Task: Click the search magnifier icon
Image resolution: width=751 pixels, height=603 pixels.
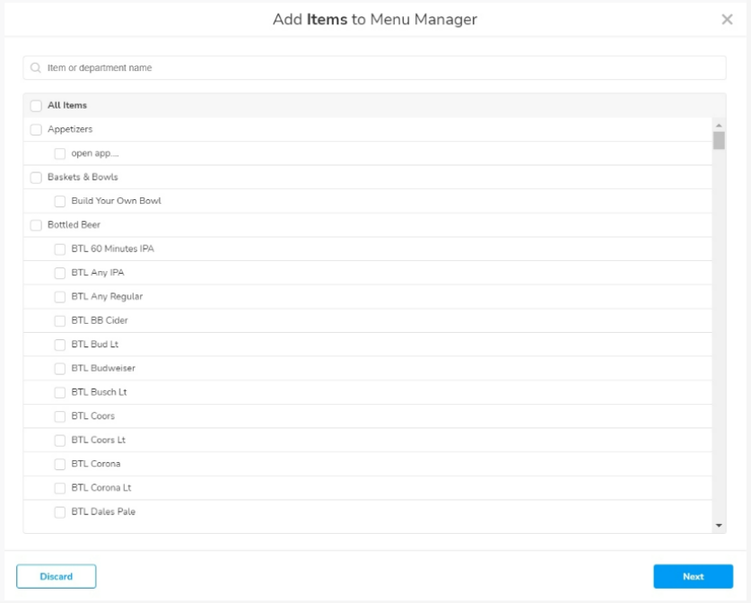Action: (34, 66)
